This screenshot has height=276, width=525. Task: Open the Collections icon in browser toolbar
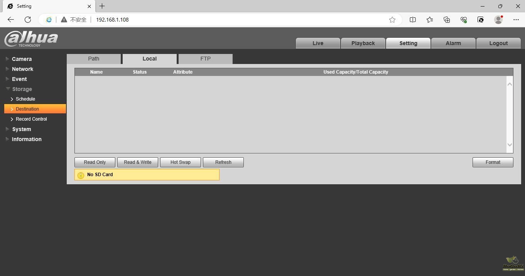click(x=447, y=20)
